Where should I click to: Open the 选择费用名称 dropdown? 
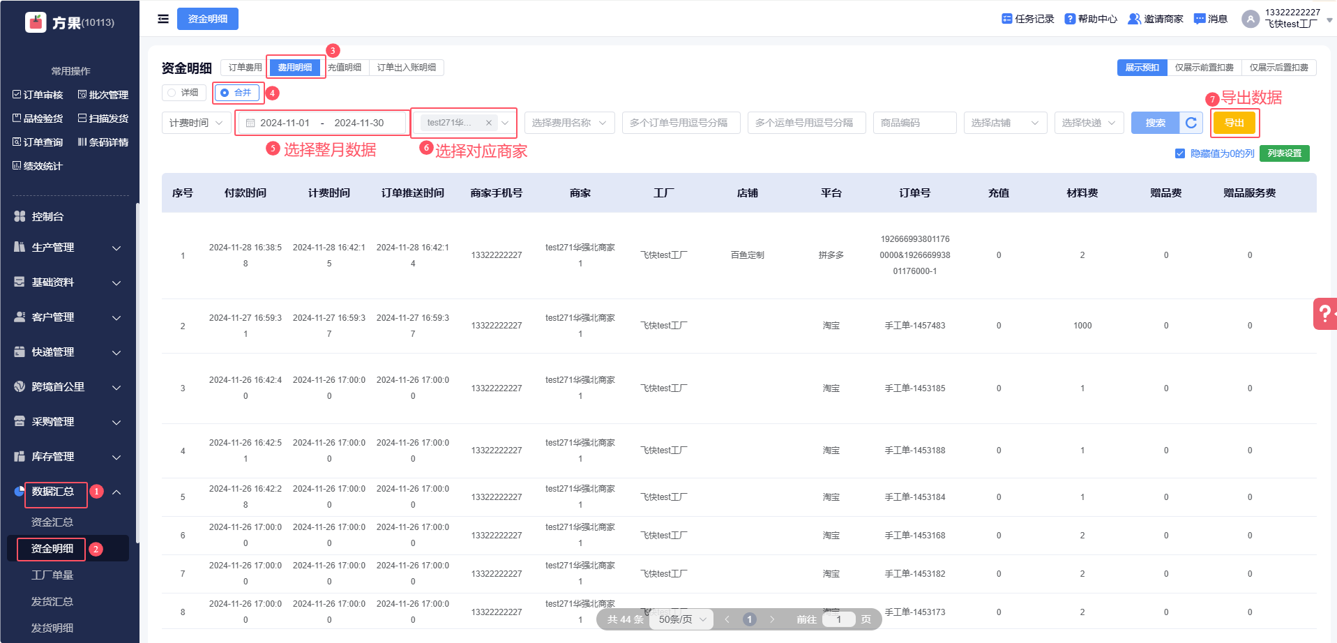tap(569, 123)
